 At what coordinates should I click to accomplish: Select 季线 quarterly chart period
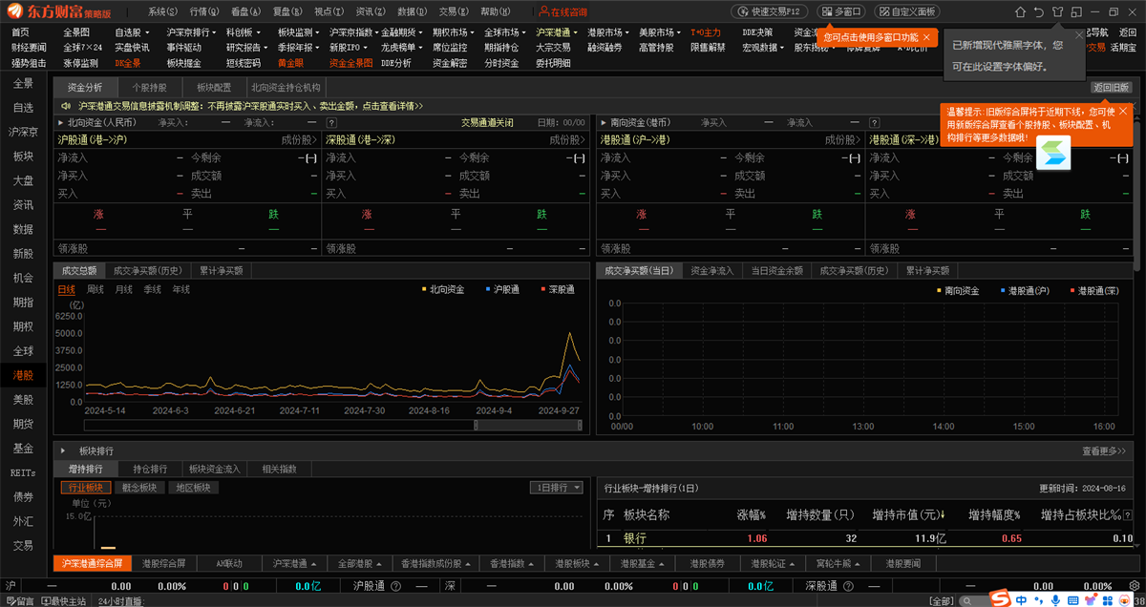pos(153,289)
